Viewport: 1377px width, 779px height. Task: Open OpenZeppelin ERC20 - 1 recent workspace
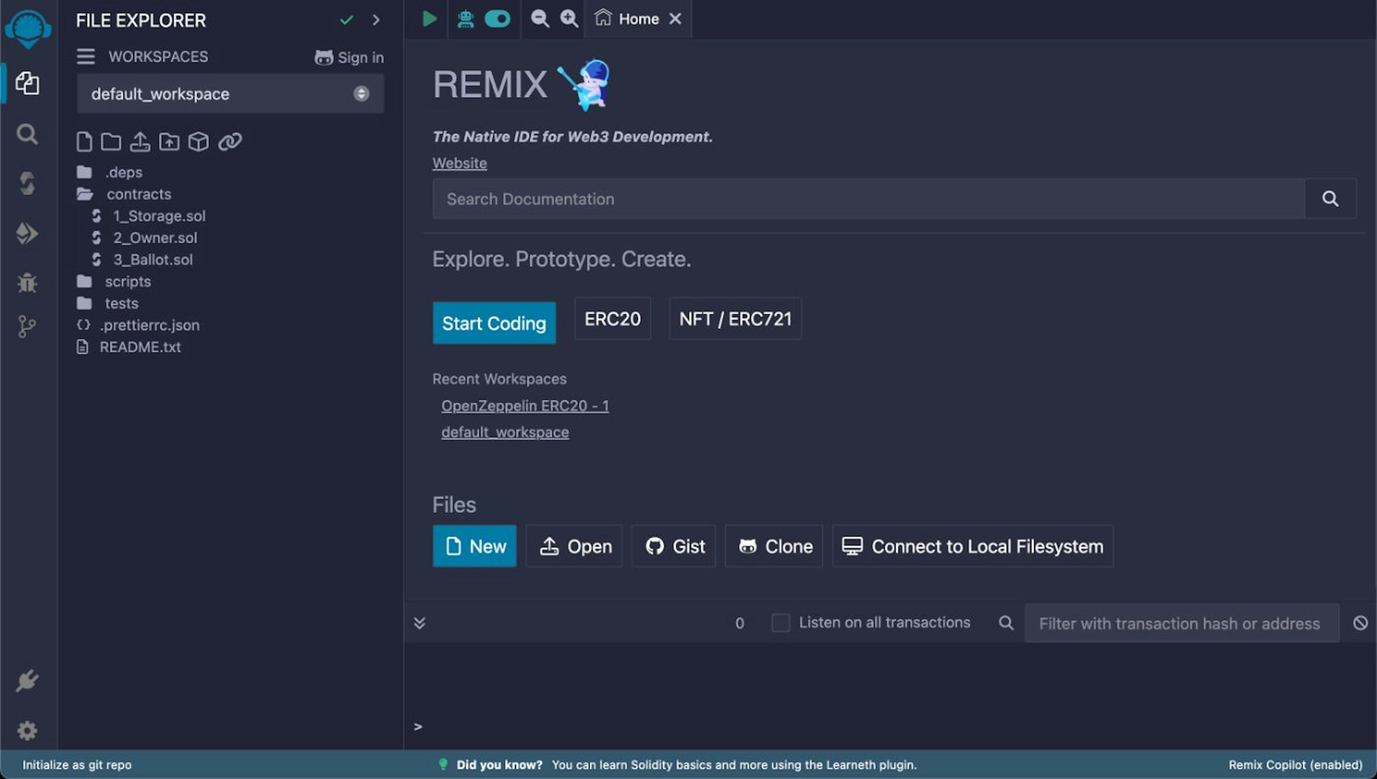click(525, 406)
